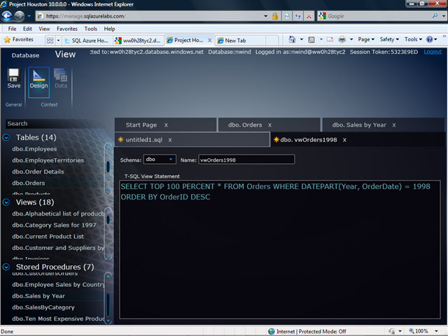Open dbo.Orders table in sidebar
Screen dimensions: 448x336
tap(29, 183)
